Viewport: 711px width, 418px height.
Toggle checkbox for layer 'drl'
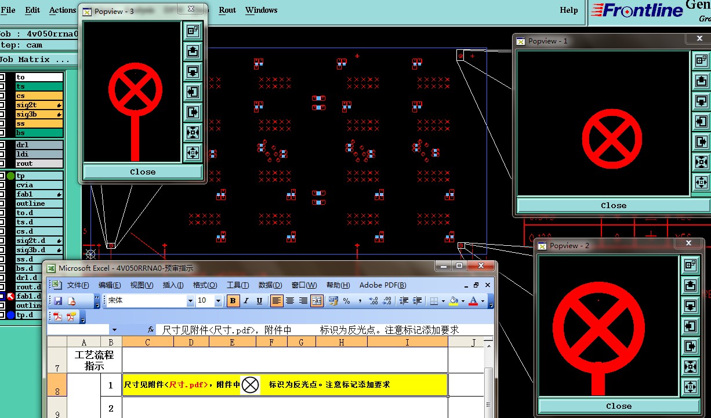point(2,145)
